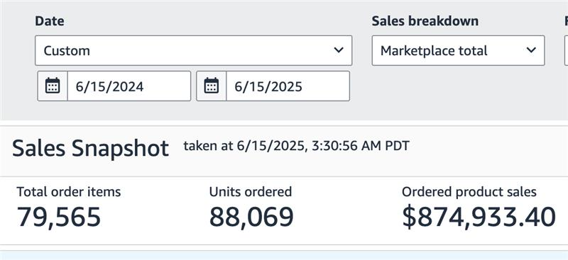Click the Sales breakdown label

pyautogui.click(x=425, y=21)
